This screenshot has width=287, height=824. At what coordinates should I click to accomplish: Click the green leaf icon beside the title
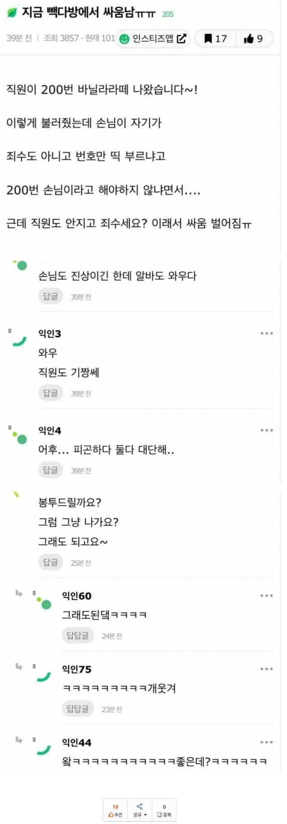pyautogui.click(x=12, y=13)
